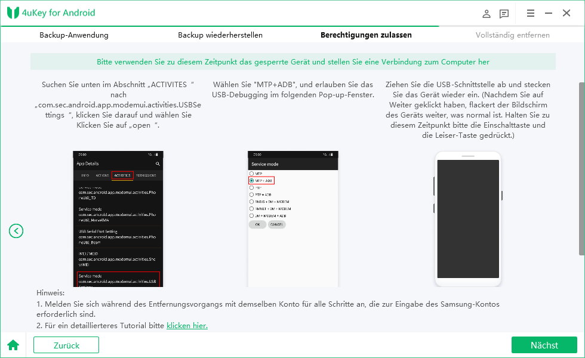Image resolution: width=585 pixels, height=358 pixels.
Task: Go to the home screen icon
Action: [x=13, y=345]
